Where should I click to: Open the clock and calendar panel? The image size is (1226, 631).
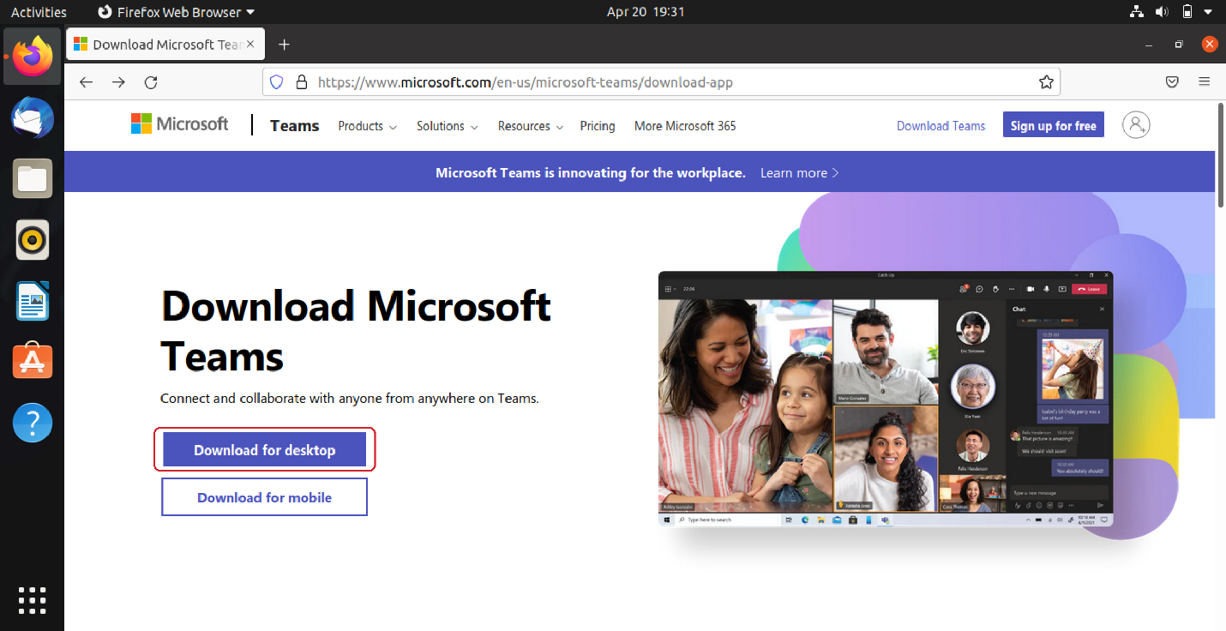point(646,12)
